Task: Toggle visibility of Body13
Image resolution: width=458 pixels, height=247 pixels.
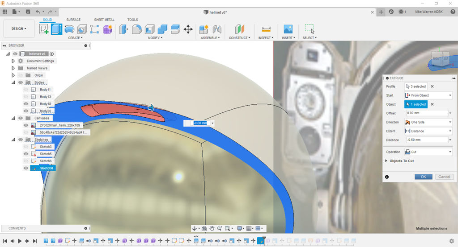Action: (x=26, y=97)
